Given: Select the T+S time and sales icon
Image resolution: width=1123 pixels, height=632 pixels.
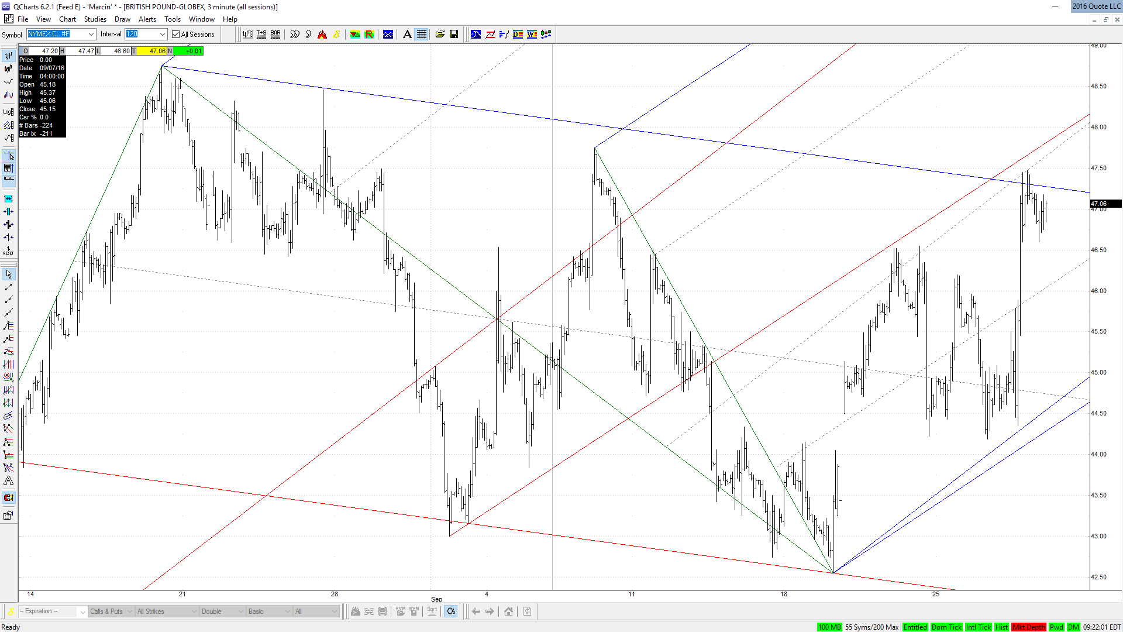Looking at the screenshot, I should click(261, 35).
